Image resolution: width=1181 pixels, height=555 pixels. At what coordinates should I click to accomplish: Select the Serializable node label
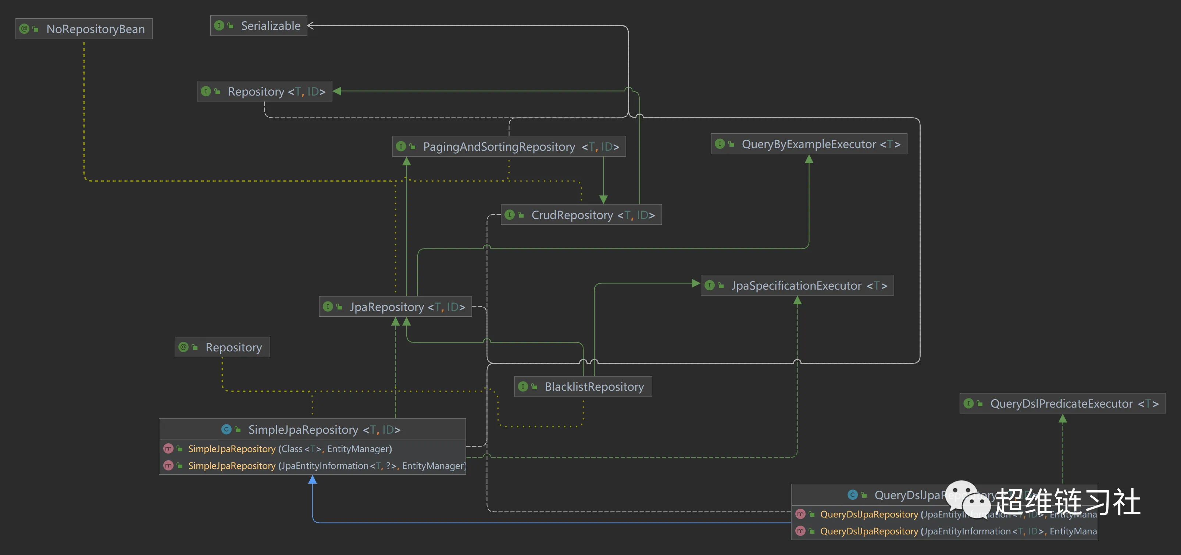click(271, 26)
